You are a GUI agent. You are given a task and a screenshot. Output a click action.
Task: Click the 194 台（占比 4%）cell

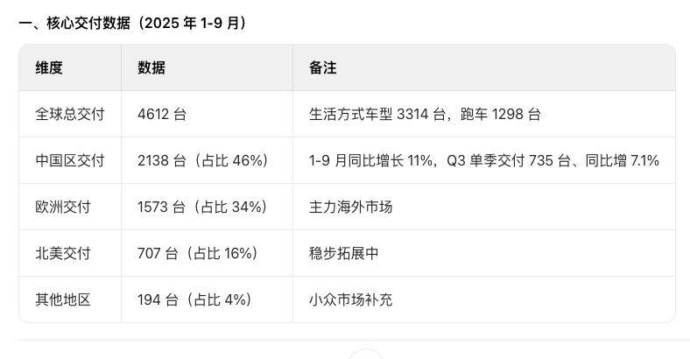point(194,299)
